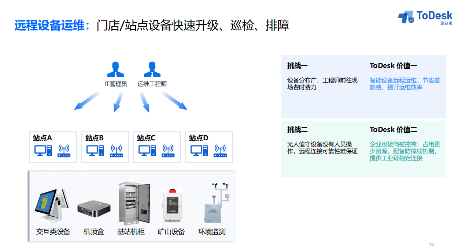458x250 pixels.
Task: Click the leftmost blue arrow toward 站点A
Action: (x=87, y=101)
